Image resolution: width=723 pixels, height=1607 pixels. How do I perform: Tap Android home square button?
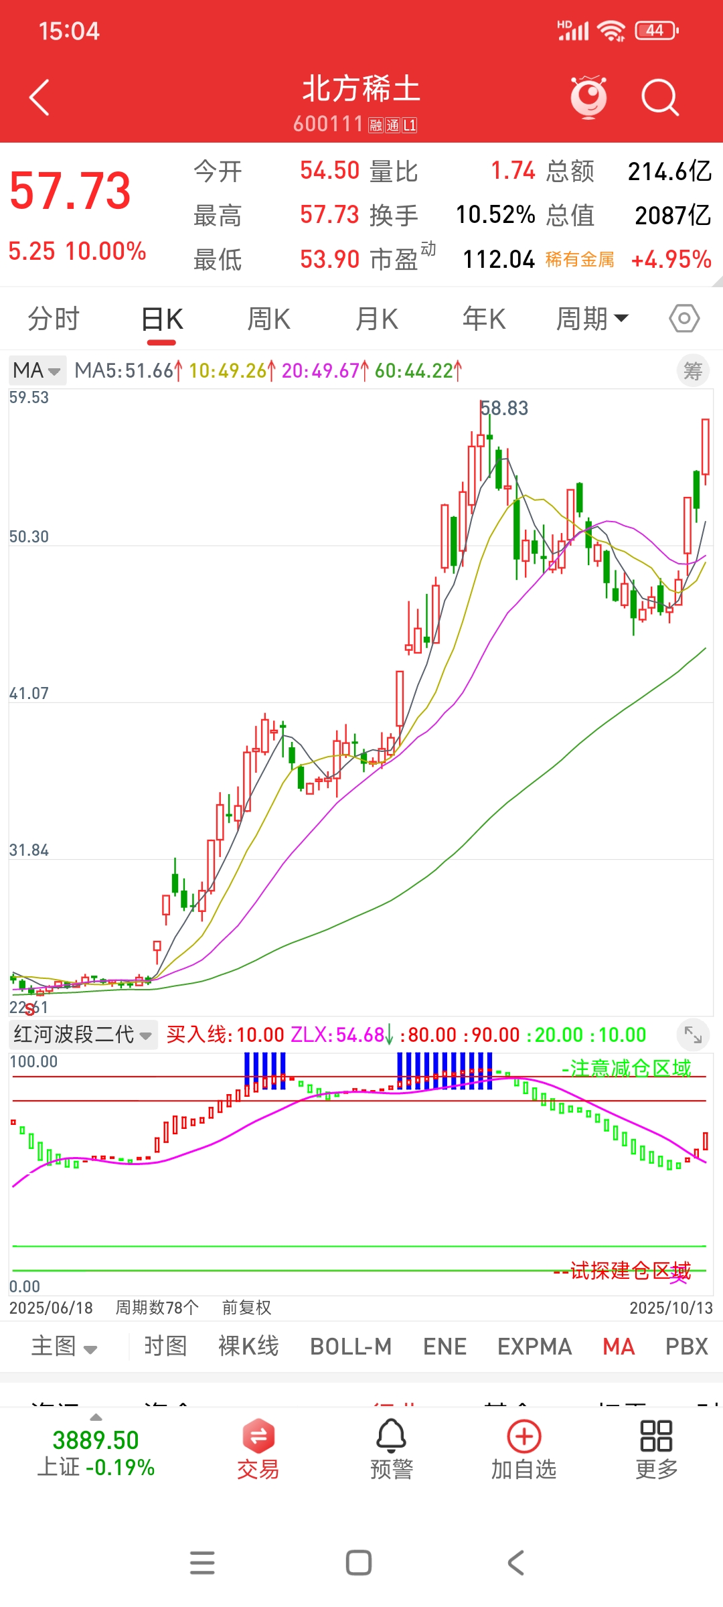359,1563
